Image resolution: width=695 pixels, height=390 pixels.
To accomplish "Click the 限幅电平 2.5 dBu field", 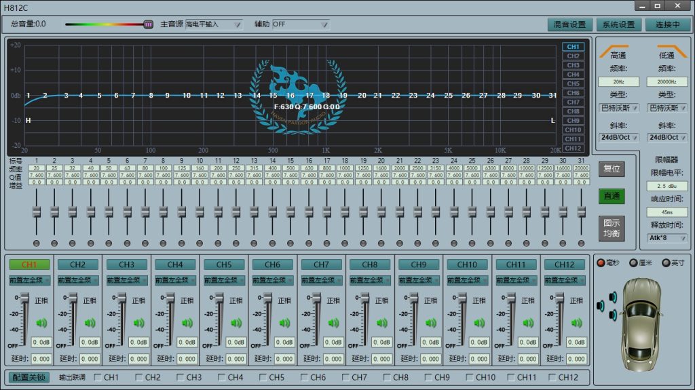I will coord(667,186).
